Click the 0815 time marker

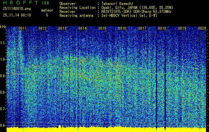(x=102, y=28)
